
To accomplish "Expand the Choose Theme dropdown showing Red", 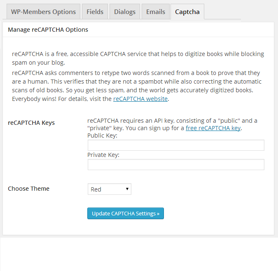I will (x=109, y=189).
